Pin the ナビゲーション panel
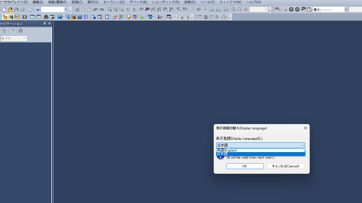 click(45, 24)
